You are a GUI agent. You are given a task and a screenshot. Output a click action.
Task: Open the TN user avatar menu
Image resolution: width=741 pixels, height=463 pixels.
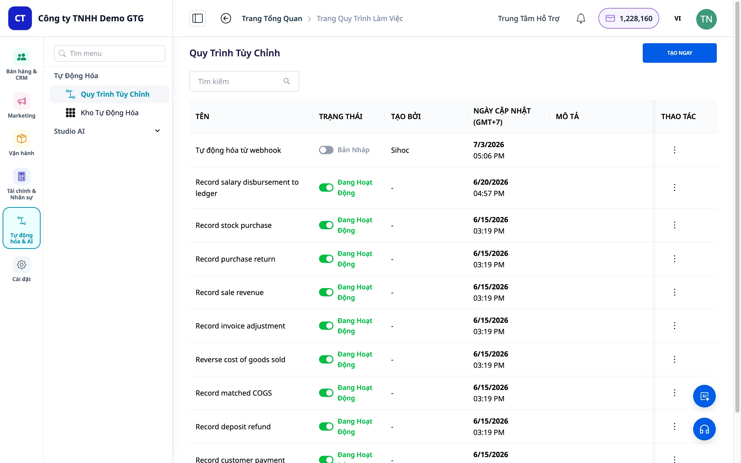point(706,19)
